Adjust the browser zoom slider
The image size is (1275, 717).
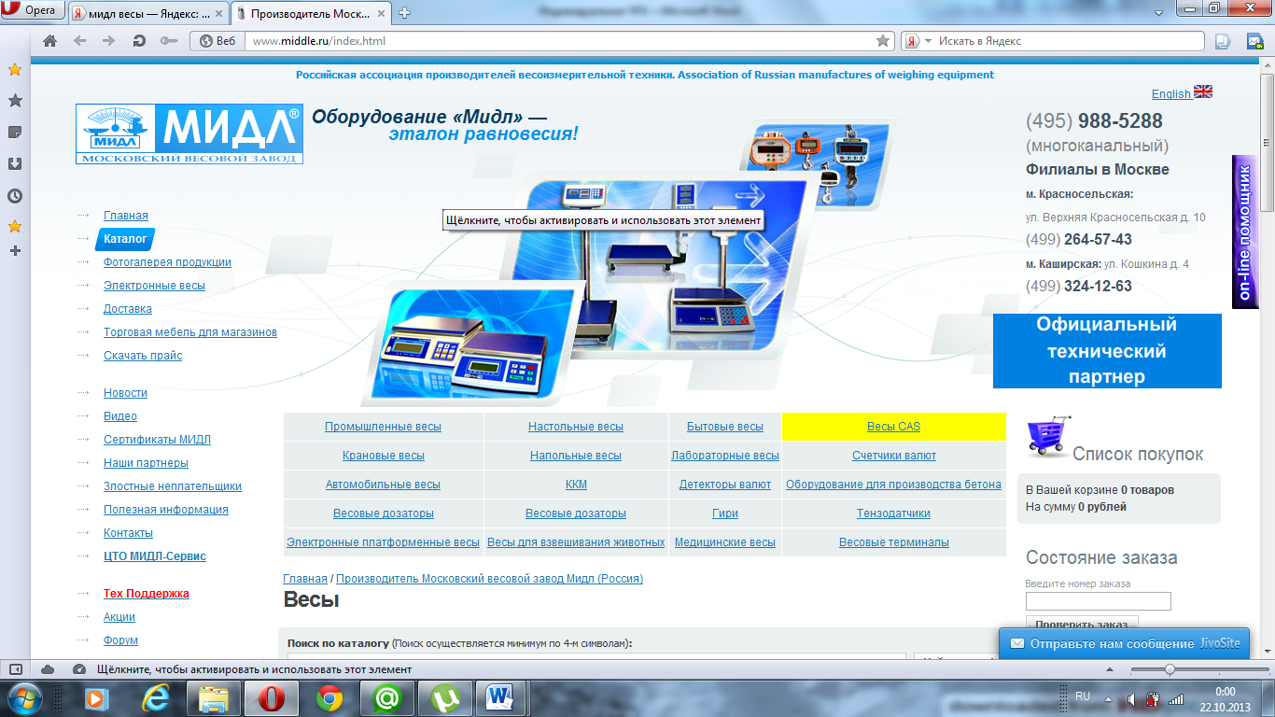1170,669
